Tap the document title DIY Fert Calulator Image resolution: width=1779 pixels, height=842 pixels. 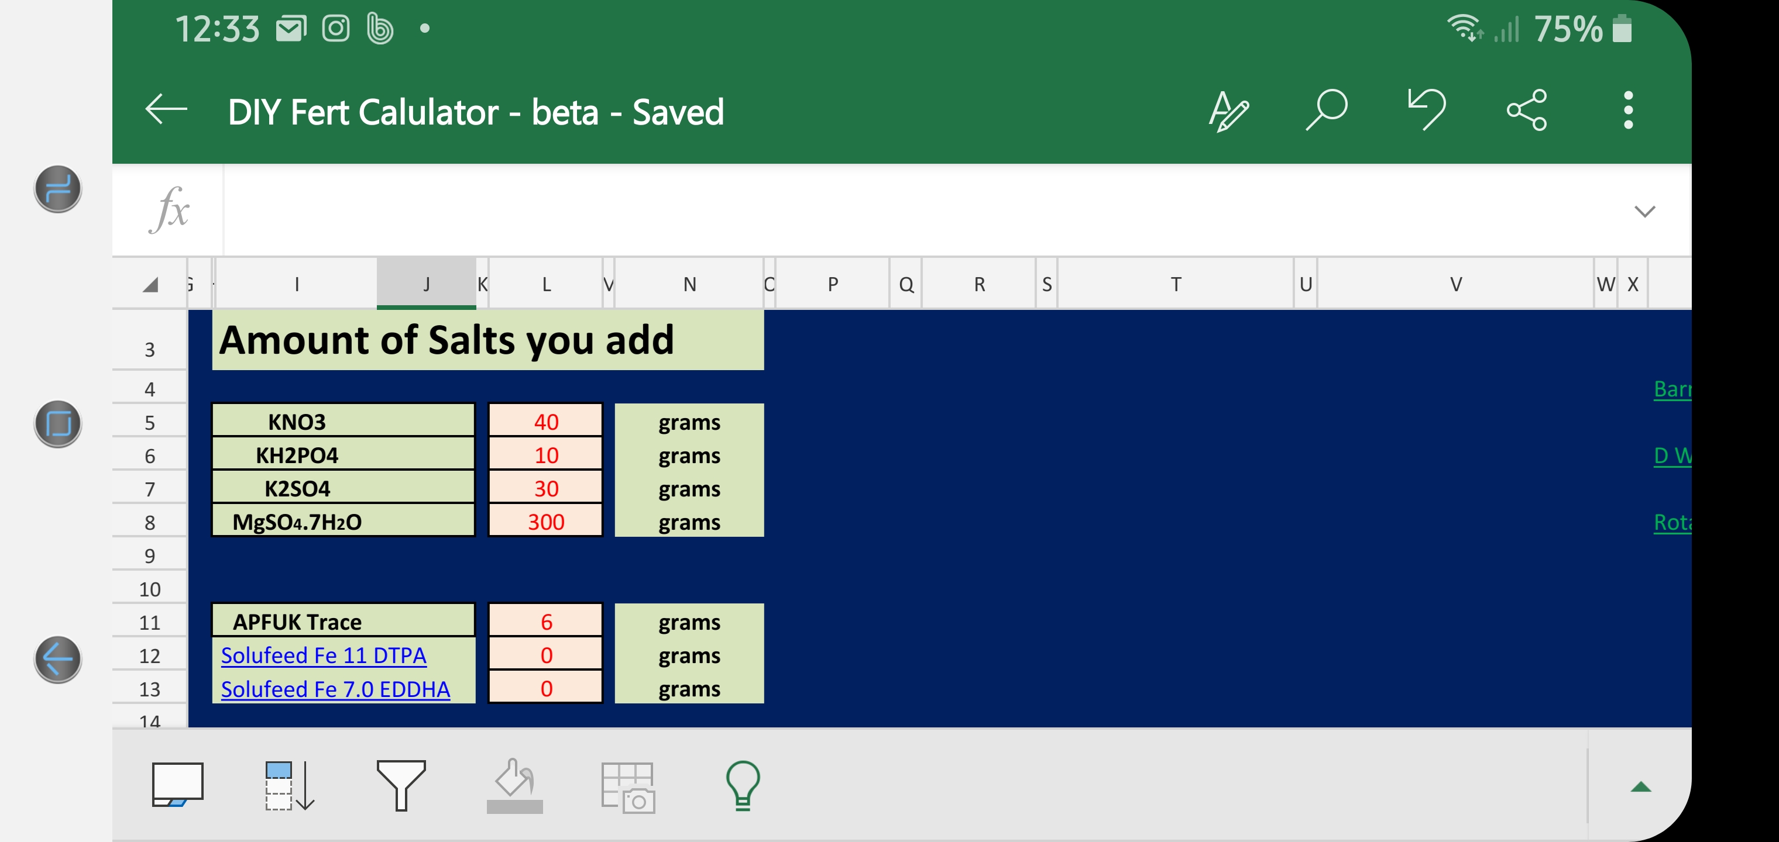pyautogui.click(x=476, y=112)
